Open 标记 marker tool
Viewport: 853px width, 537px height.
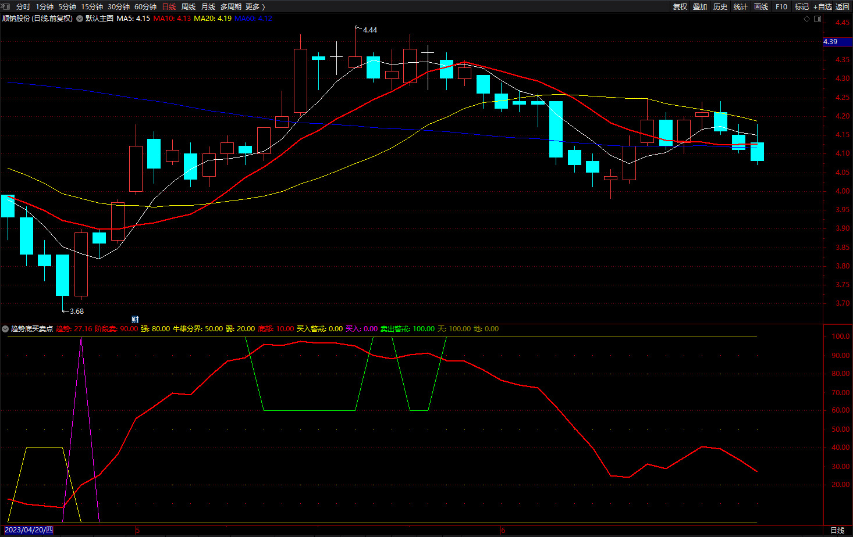pyautogui.click(x=802, y=6)
